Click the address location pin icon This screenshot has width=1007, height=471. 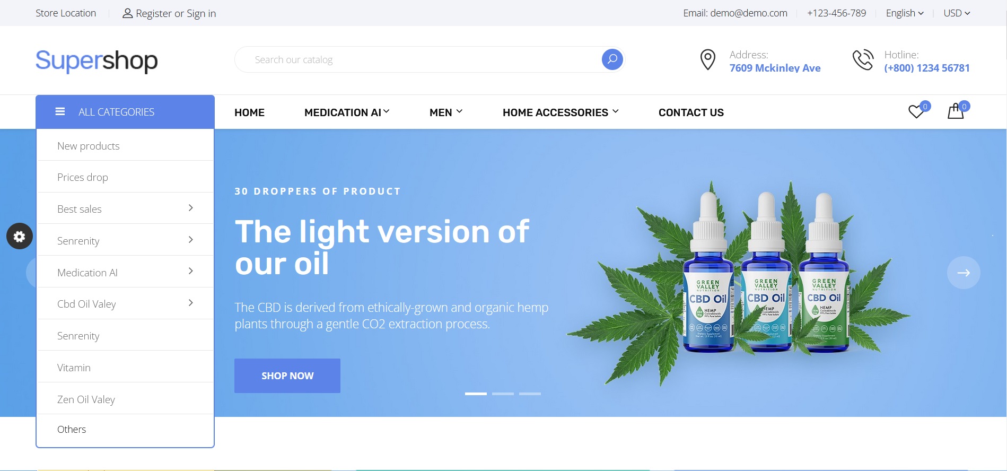pyautogui.click(x=708, y=60)
